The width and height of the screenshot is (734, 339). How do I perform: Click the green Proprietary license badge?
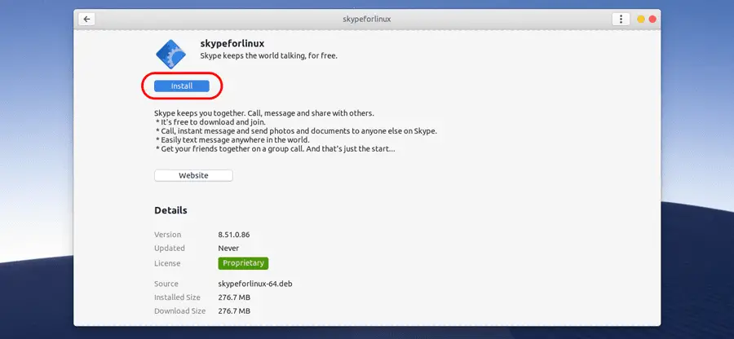[x=243, y=262]
